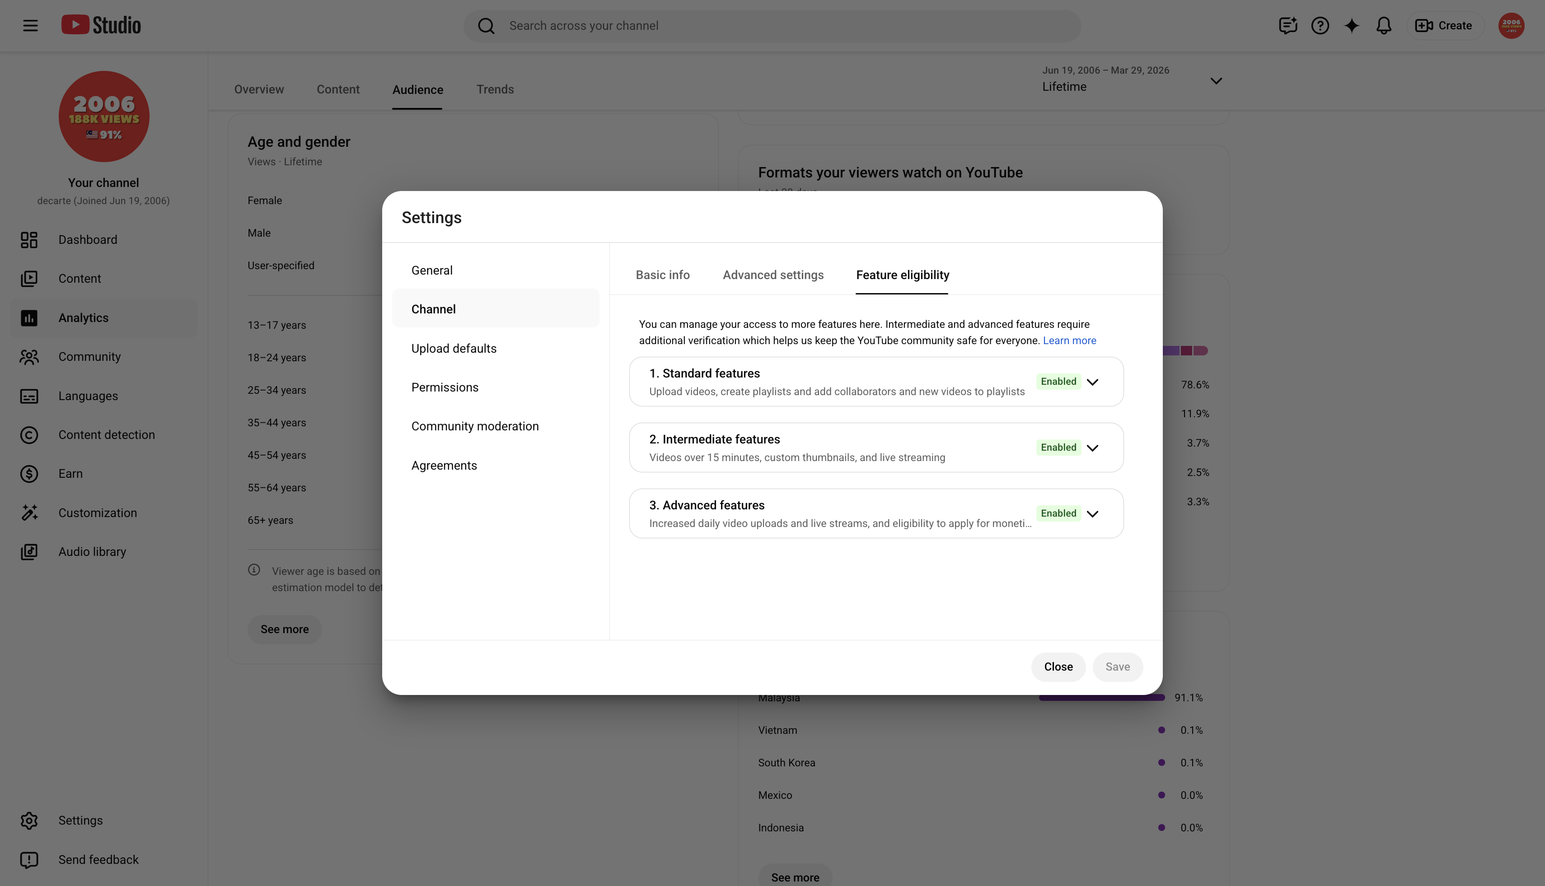Click the Community sidebar icon
This screenshot has height=886, width=1545.
29,357
